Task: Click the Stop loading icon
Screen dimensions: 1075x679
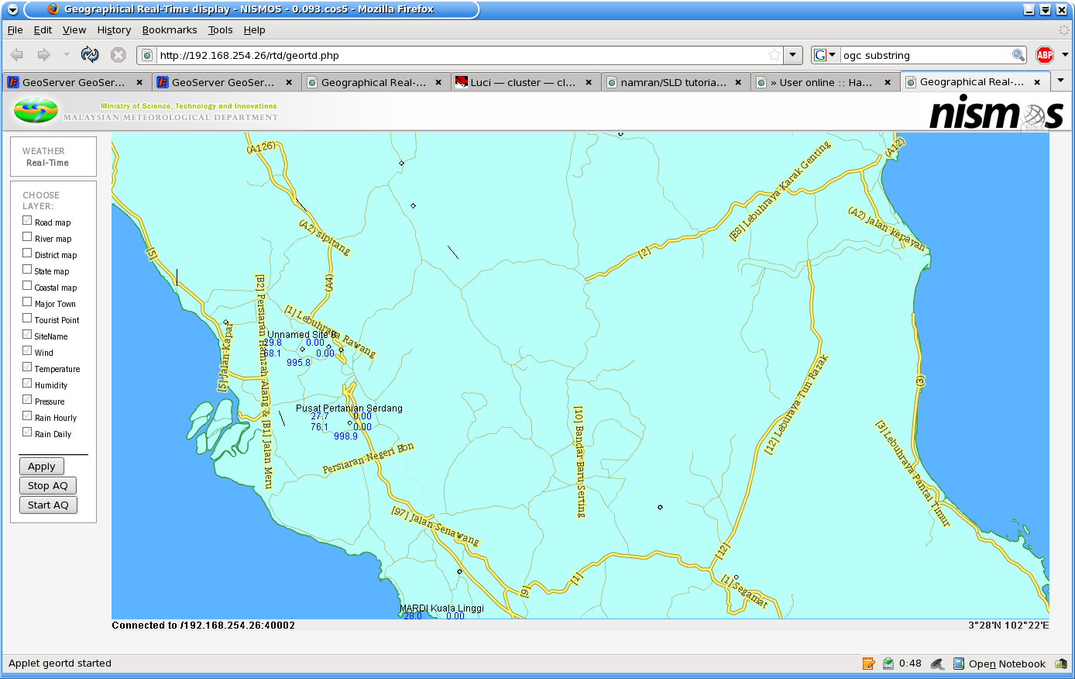Action: [x=118, y=55]
